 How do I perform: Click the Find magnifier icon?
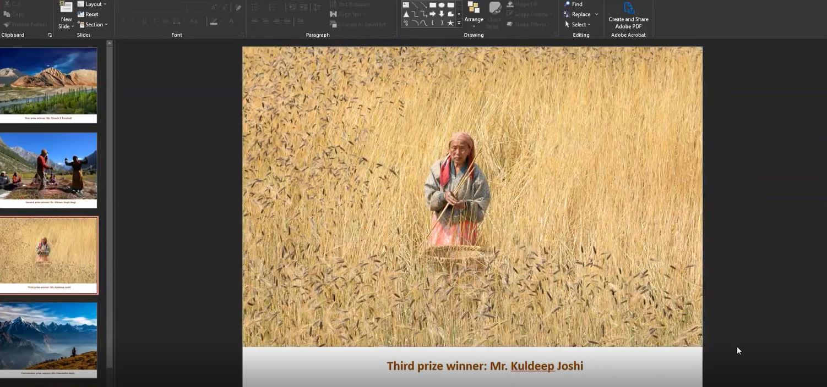pos(567,4)
